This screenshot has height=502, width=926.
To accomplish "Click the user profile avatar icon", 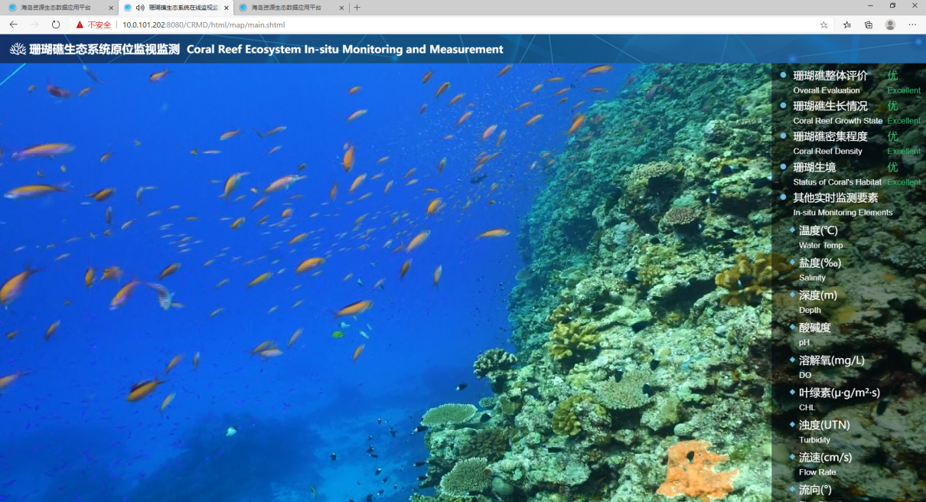I will (x=890, y=24).
